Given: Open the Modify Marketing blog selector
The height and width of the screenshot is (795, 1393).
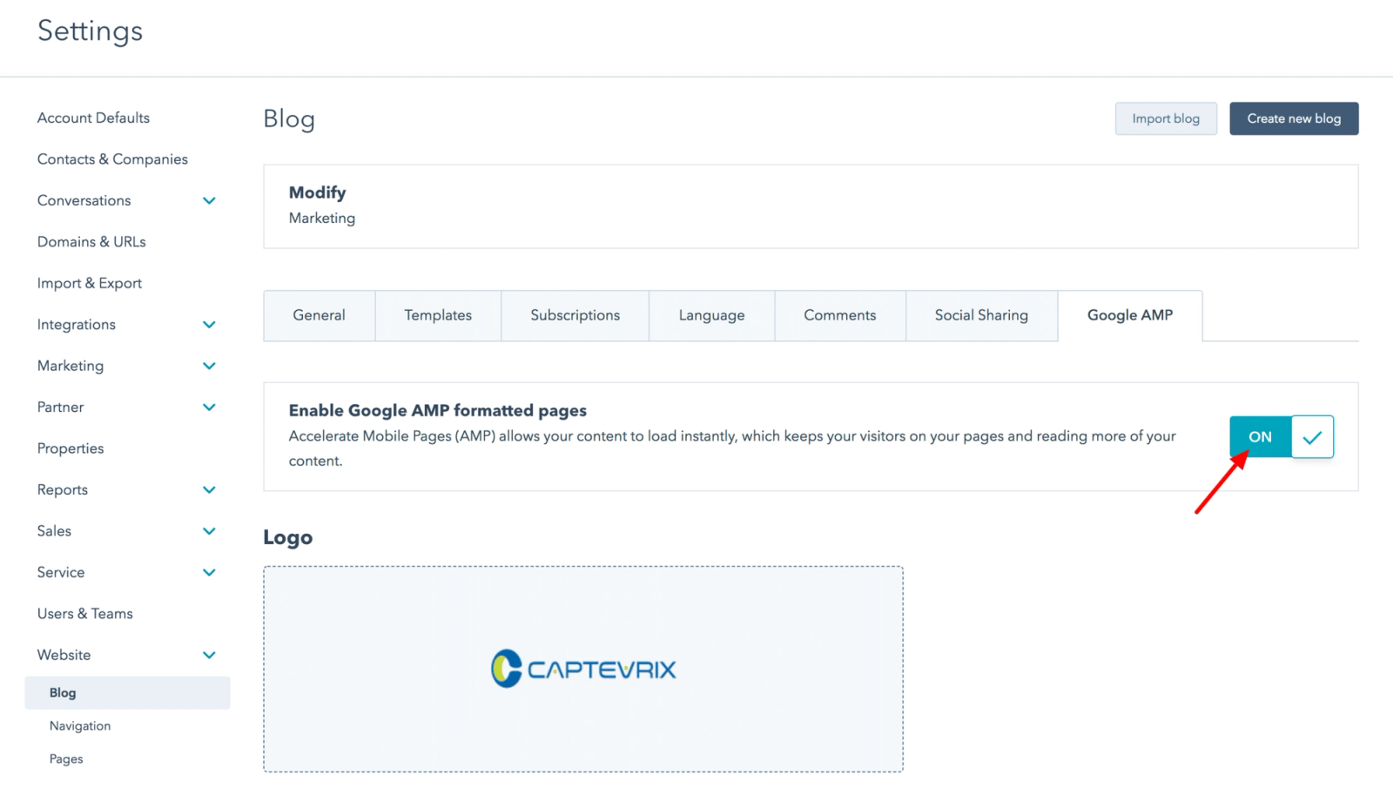Looking at the screenshot, I should coord(811,206).
